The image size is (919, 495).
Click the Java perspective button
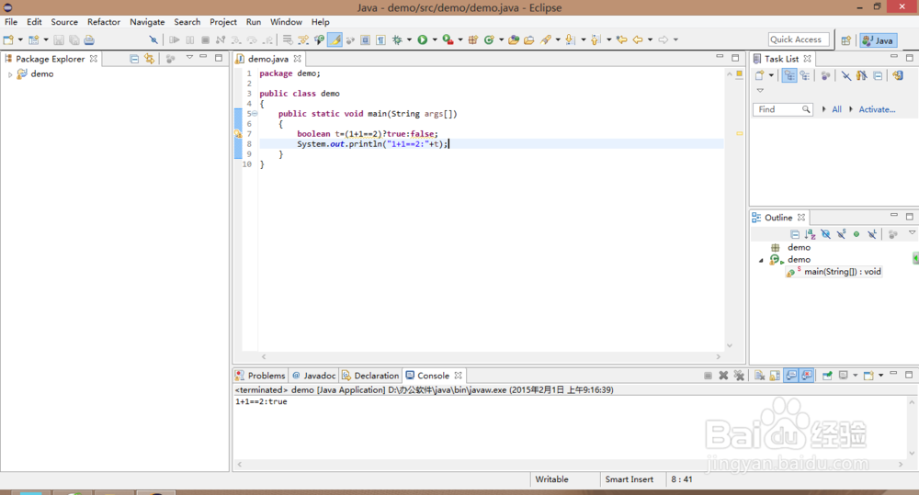click(878, 40)
